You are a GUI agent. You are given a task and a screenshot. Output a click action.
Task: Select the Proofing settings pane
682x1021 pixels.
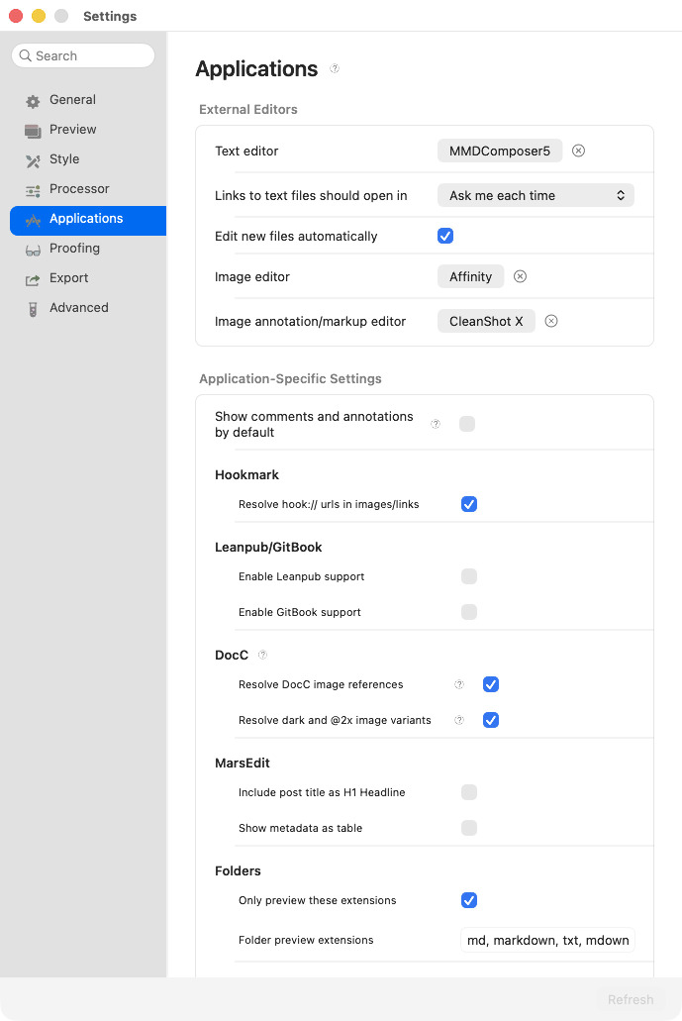88,249
